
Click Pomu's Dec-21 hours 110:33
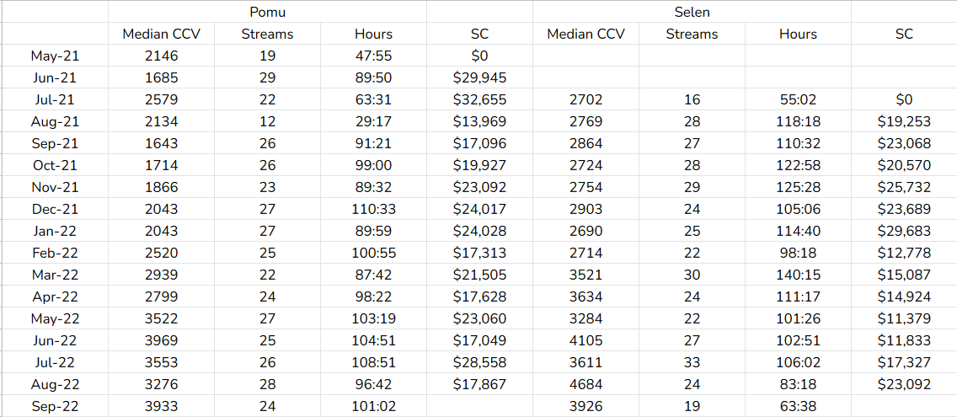click(373, 210)
